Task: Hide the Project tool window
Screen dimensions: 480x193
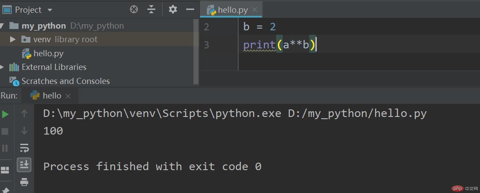Action: coord(190,10)
